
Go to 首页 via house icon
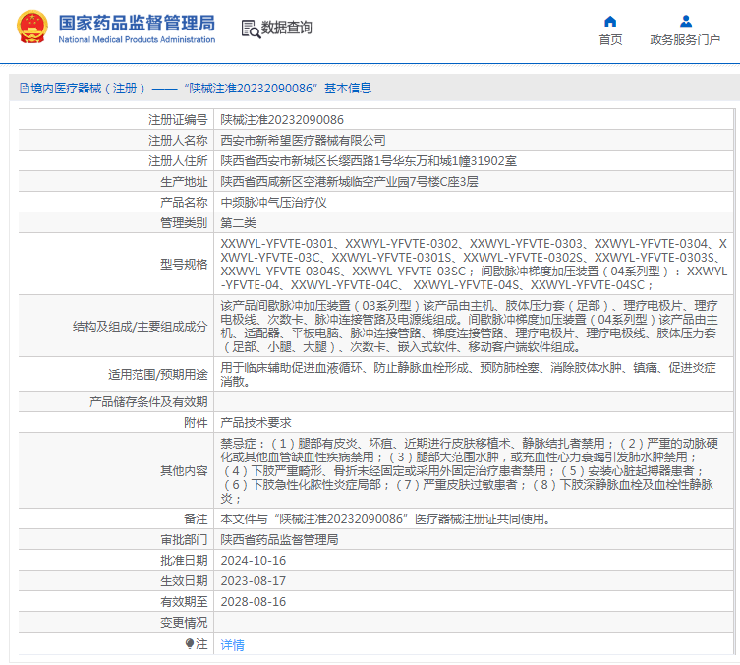(x=610, y=22)
